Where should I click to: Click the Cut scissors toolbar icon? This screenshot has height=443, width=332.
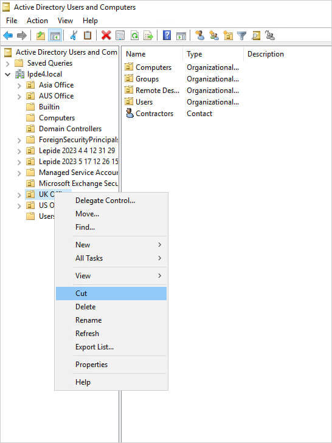pos(74,36)
